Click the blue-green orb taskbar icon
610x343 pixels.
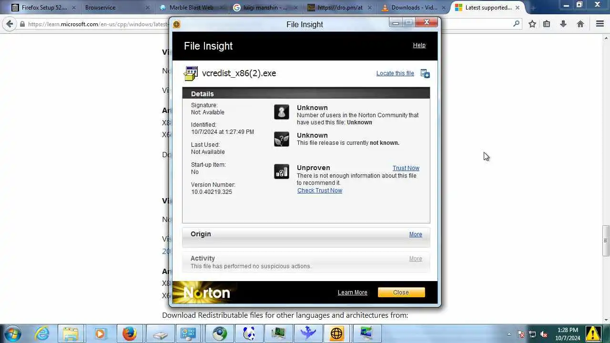(219, 333)
